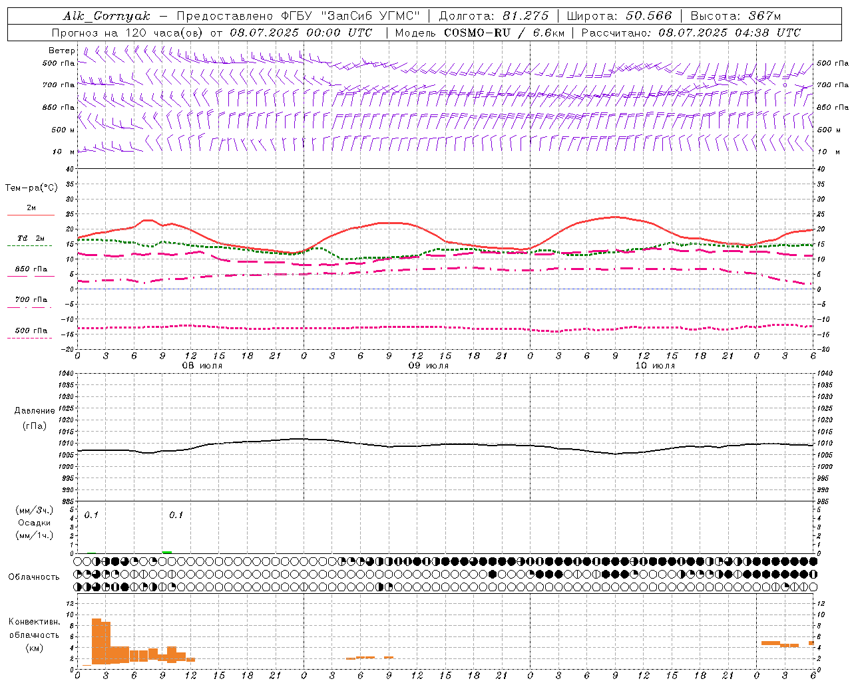Click the 0.1 value above the green bar
This screenshot has height=681, width=852.
176,515
